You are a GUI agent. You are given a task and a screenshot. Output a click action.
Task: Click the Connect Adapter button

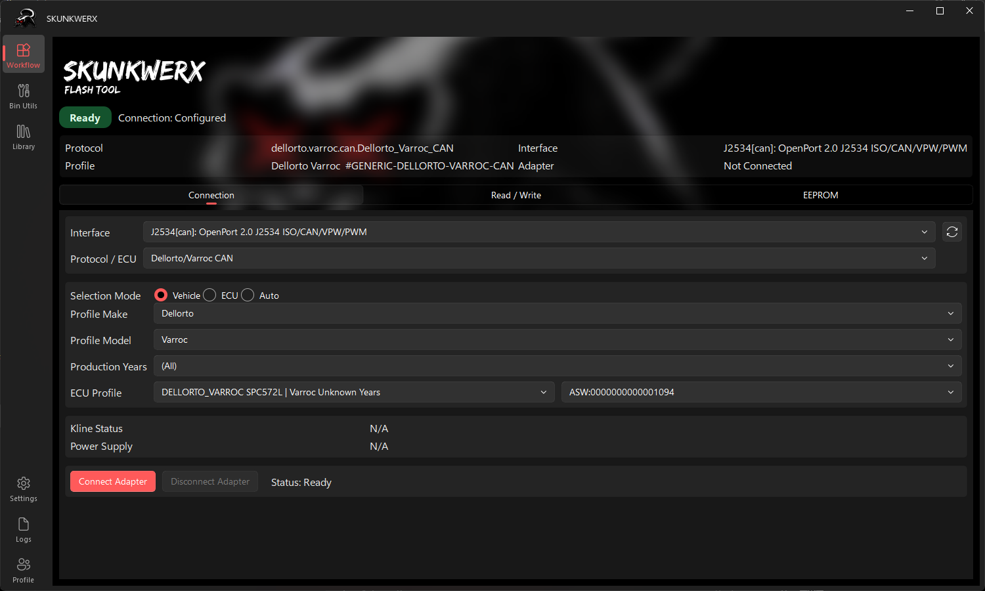pyautogui.click(x=113, y=481)
